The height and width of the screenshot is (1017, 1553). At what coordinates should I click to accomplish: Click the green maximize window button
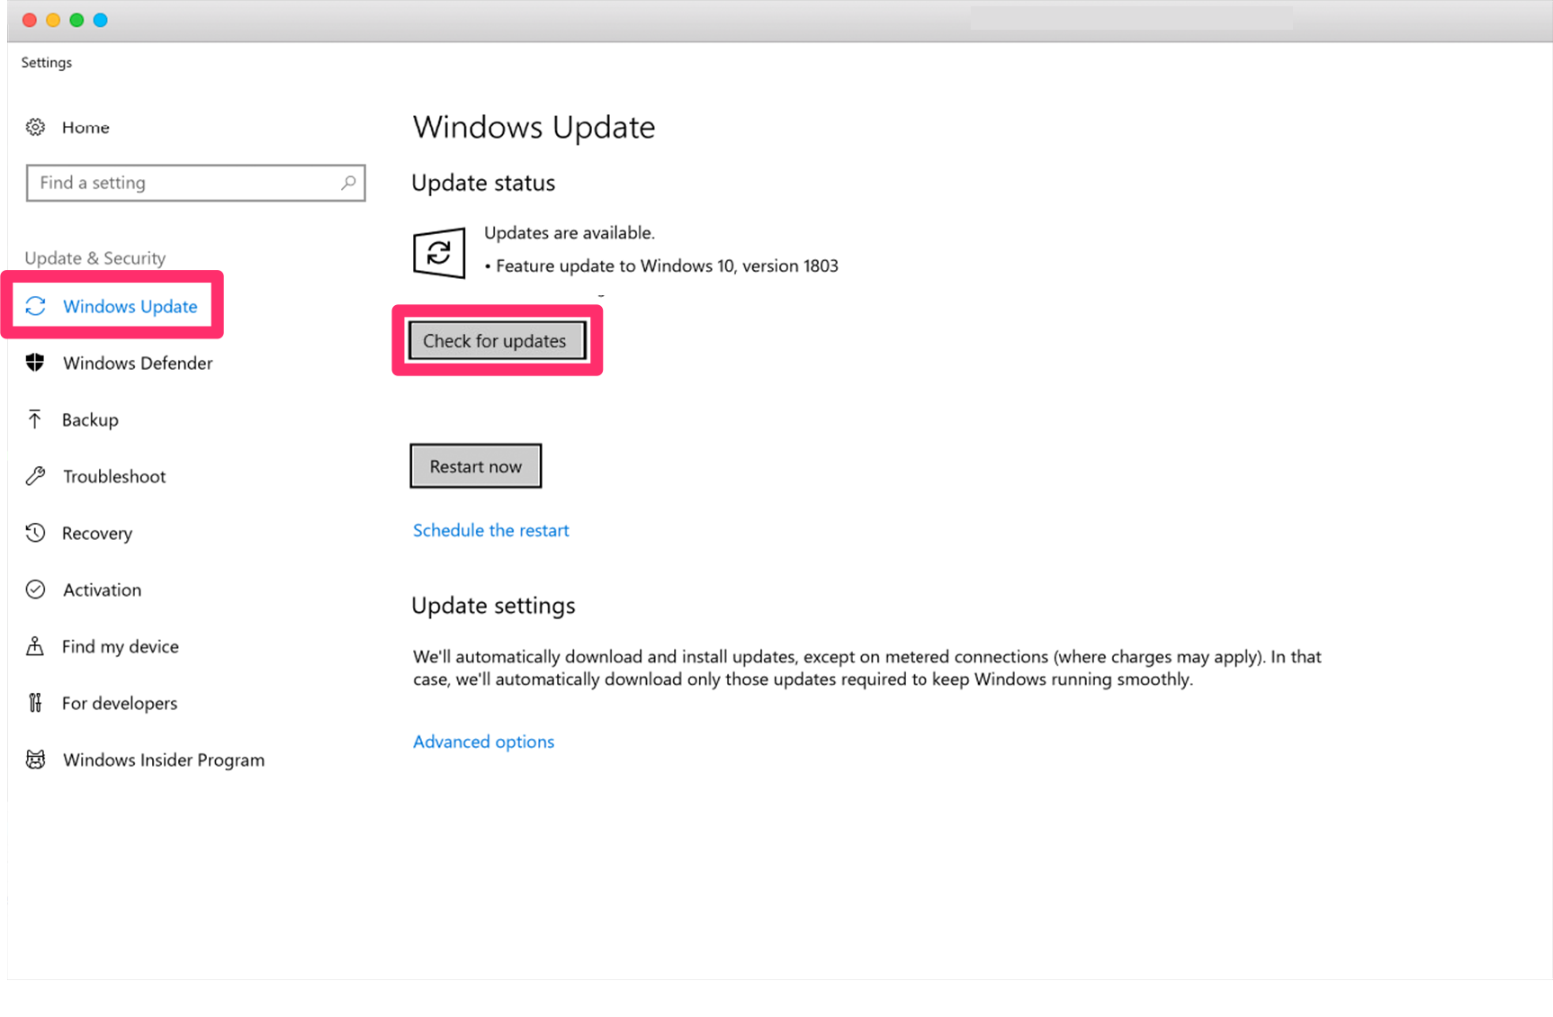coord(76,20)
